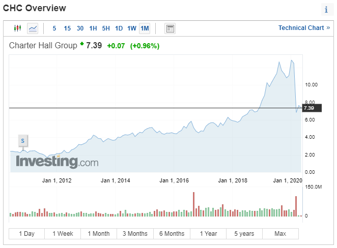The height and width of the screenshot is (248, 337).
Task: Click the Jan 1, 2016 axis label
Action: [174, 180]
